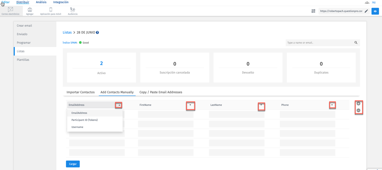Image resolution: width=382 pixels, height=170 pixels.
Task: Click the Suscripción cancelada card
Action: (x=175, y=68)
